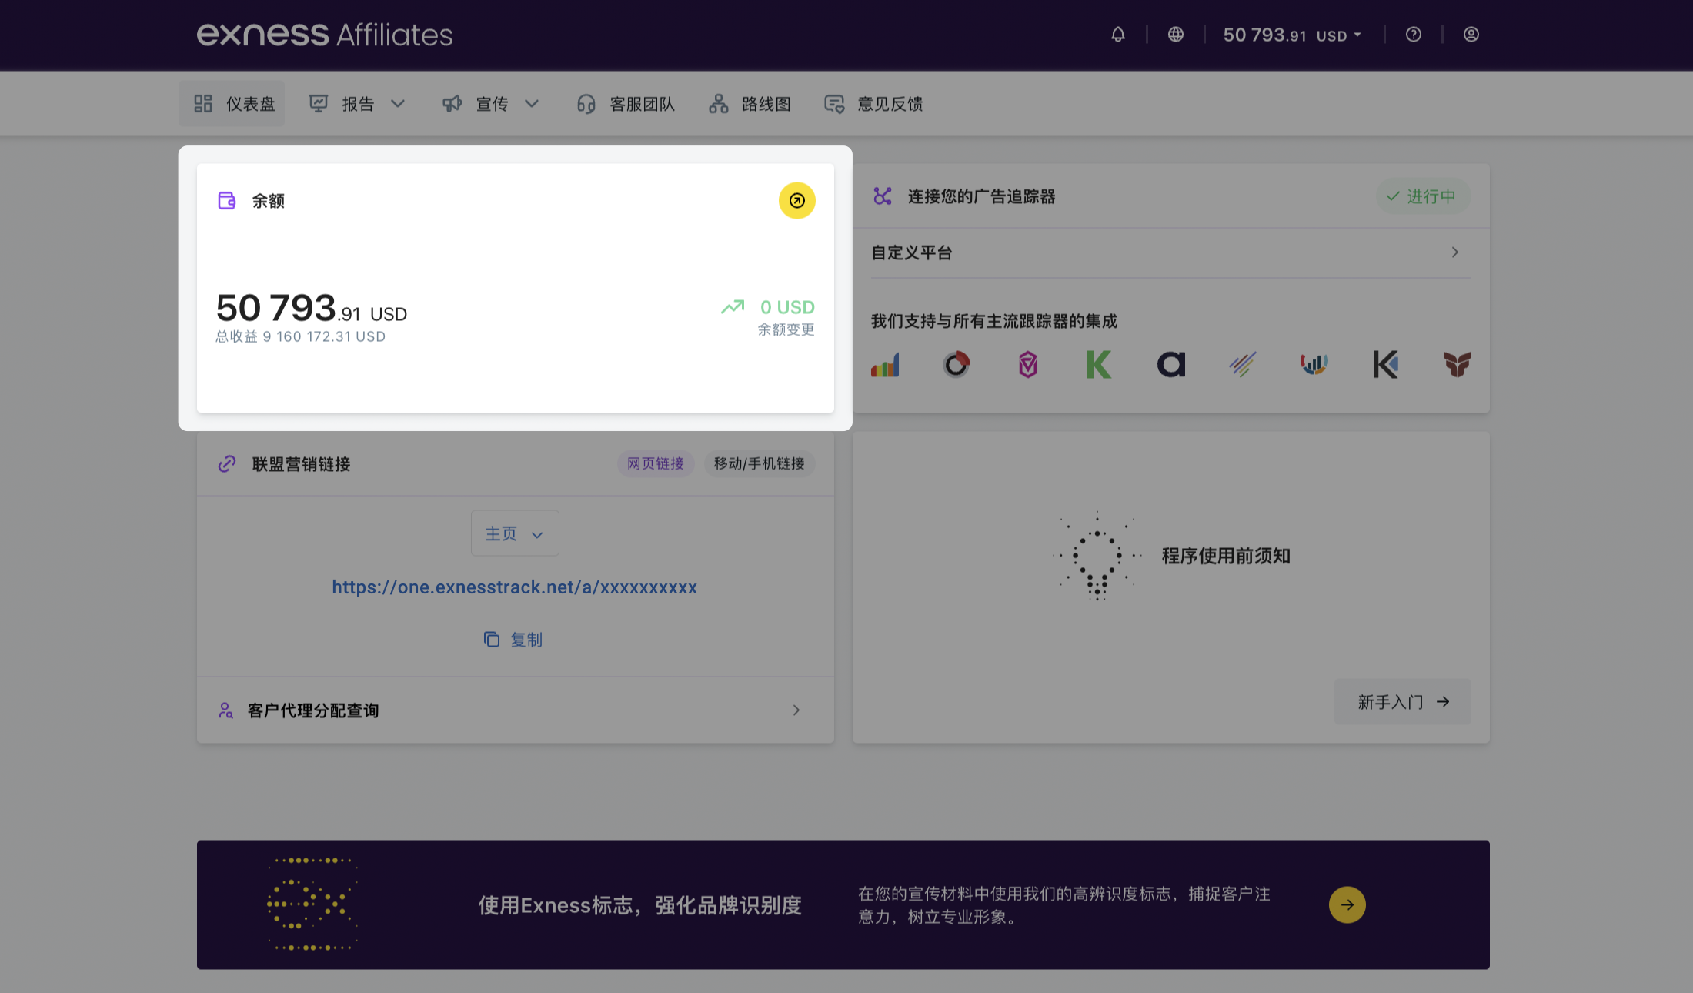The image size is (1693, 993).
Task: Open the 意见反馈 feedback page
Action: [x=873, y=104]
